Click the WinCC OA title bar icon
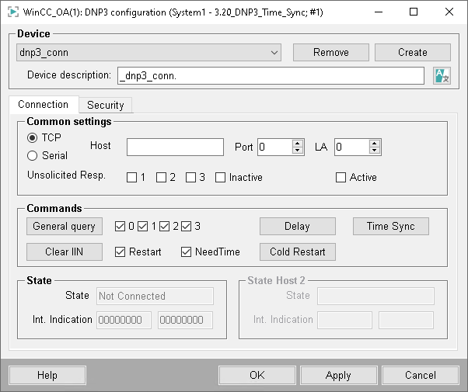This screenshot has width=468, height=392. coord(13,12)
